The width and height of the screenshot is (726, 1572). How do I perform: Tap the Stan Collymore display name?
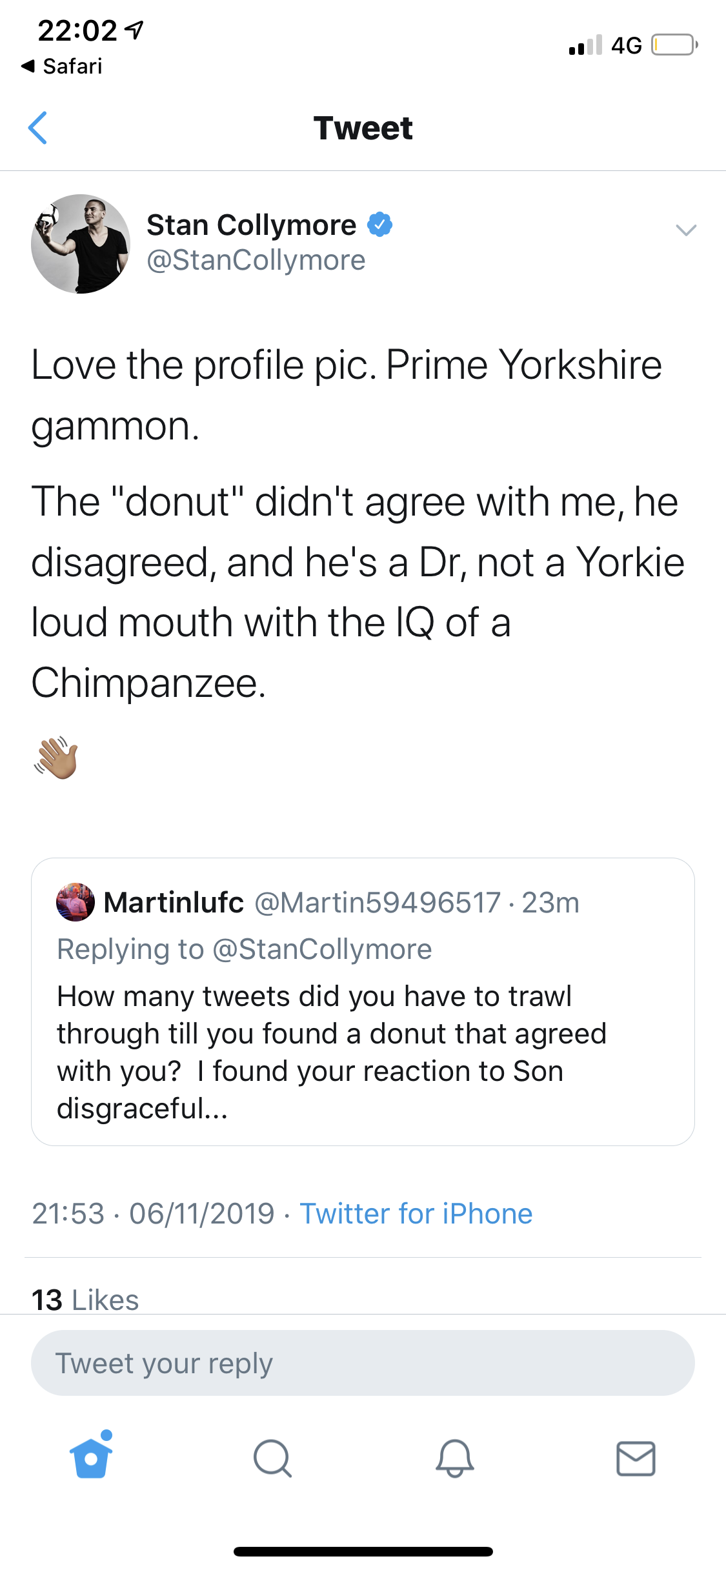point(251,225)
